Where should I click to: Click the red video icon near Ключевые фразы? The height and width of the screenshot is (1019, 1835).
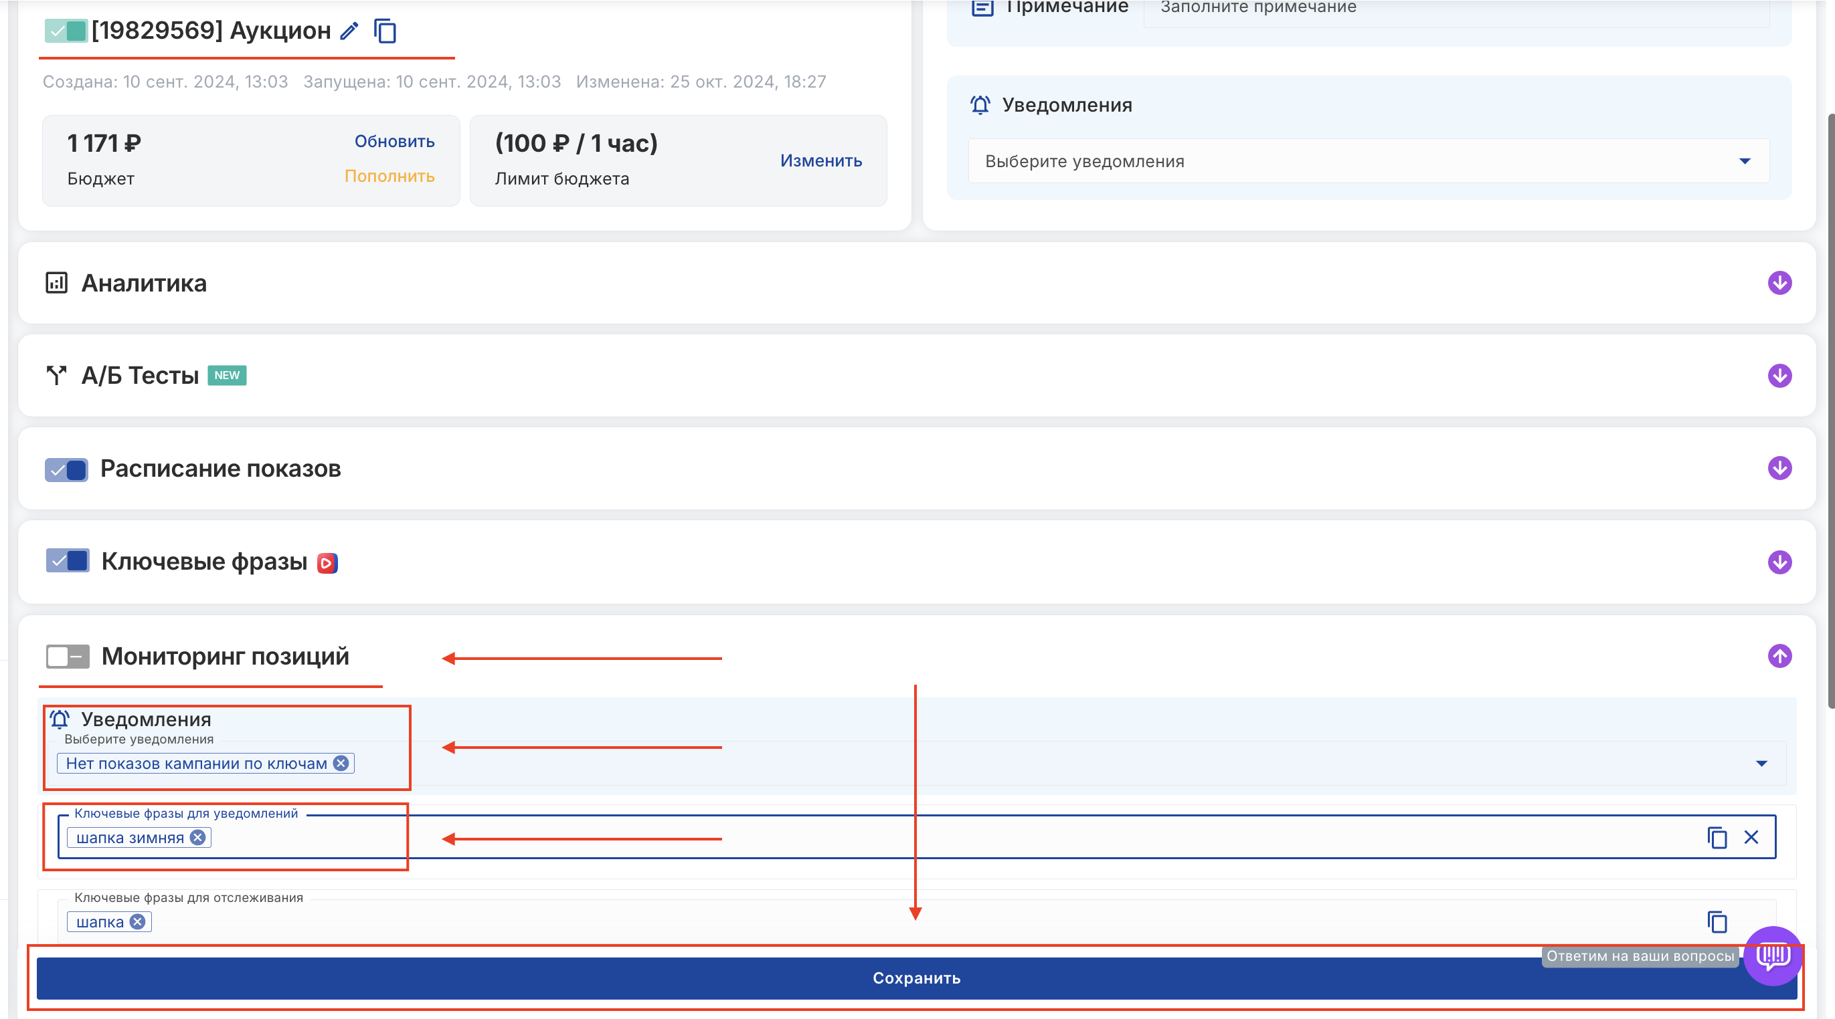(327, 563)
